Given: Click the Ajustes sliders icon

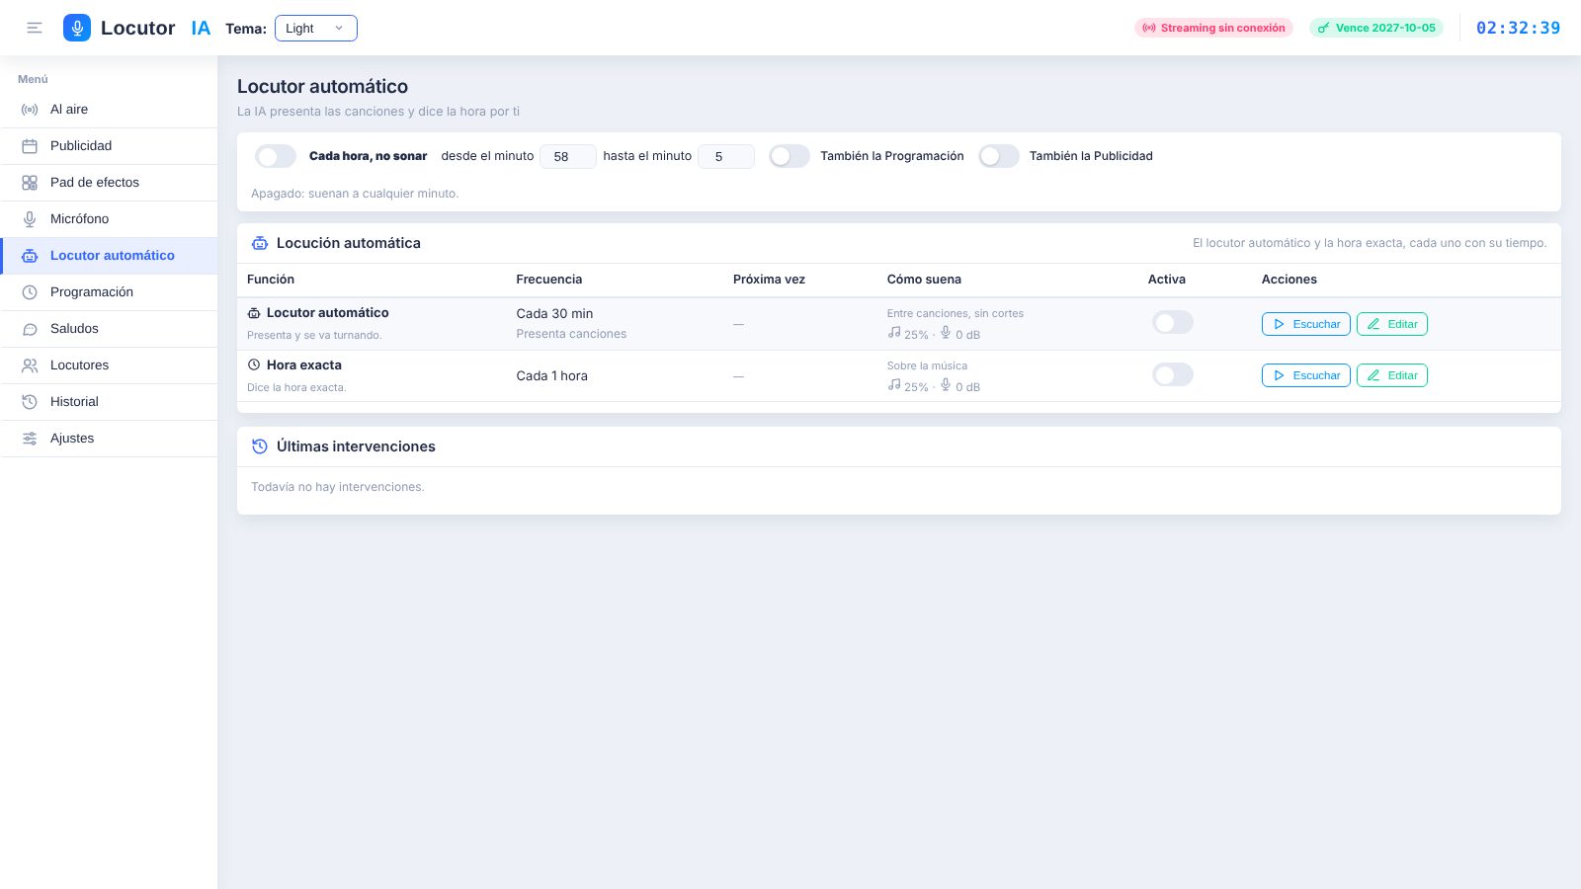Looking at the screenshot, I should tap(30, 439).
